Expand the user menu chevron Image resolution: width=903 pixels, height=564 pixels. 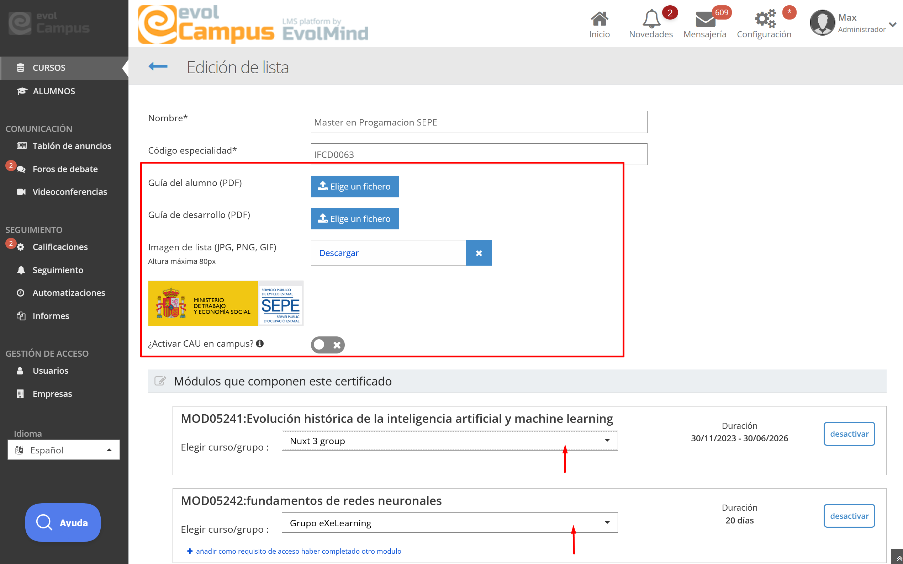[893, 25]
